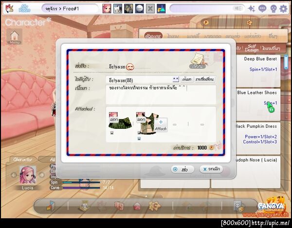Viewport: 292px width, 228px height.
Task: Open settings via the gear icon
Action: pos(283,9)
